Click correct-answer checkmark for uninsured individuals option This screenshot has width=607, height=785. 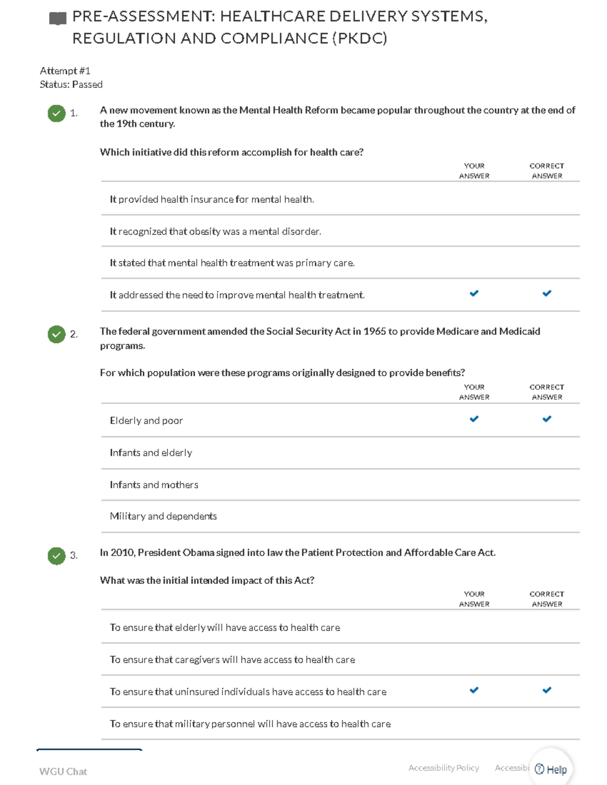(x=547, y=690)
